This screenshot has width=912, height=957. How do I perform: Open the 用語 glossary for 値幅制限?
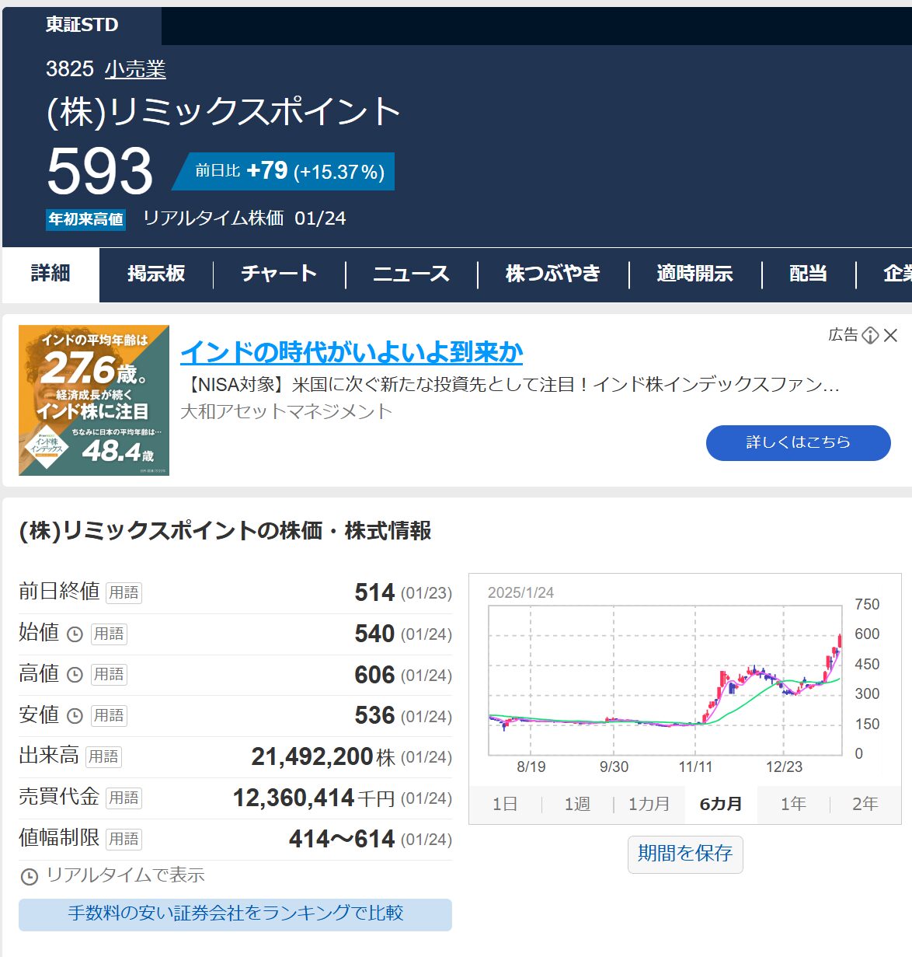[x=124, y=839]
